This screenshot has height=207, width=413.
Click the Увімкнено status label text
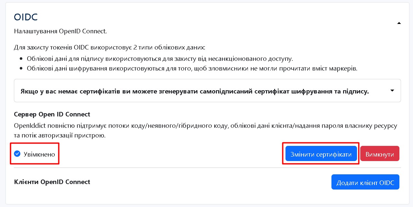pos(39,154)
